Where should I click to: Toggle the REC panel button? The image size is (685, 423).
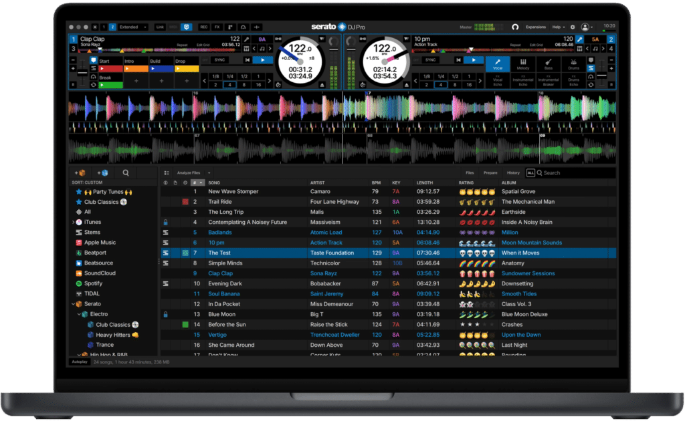coord(203,27)
